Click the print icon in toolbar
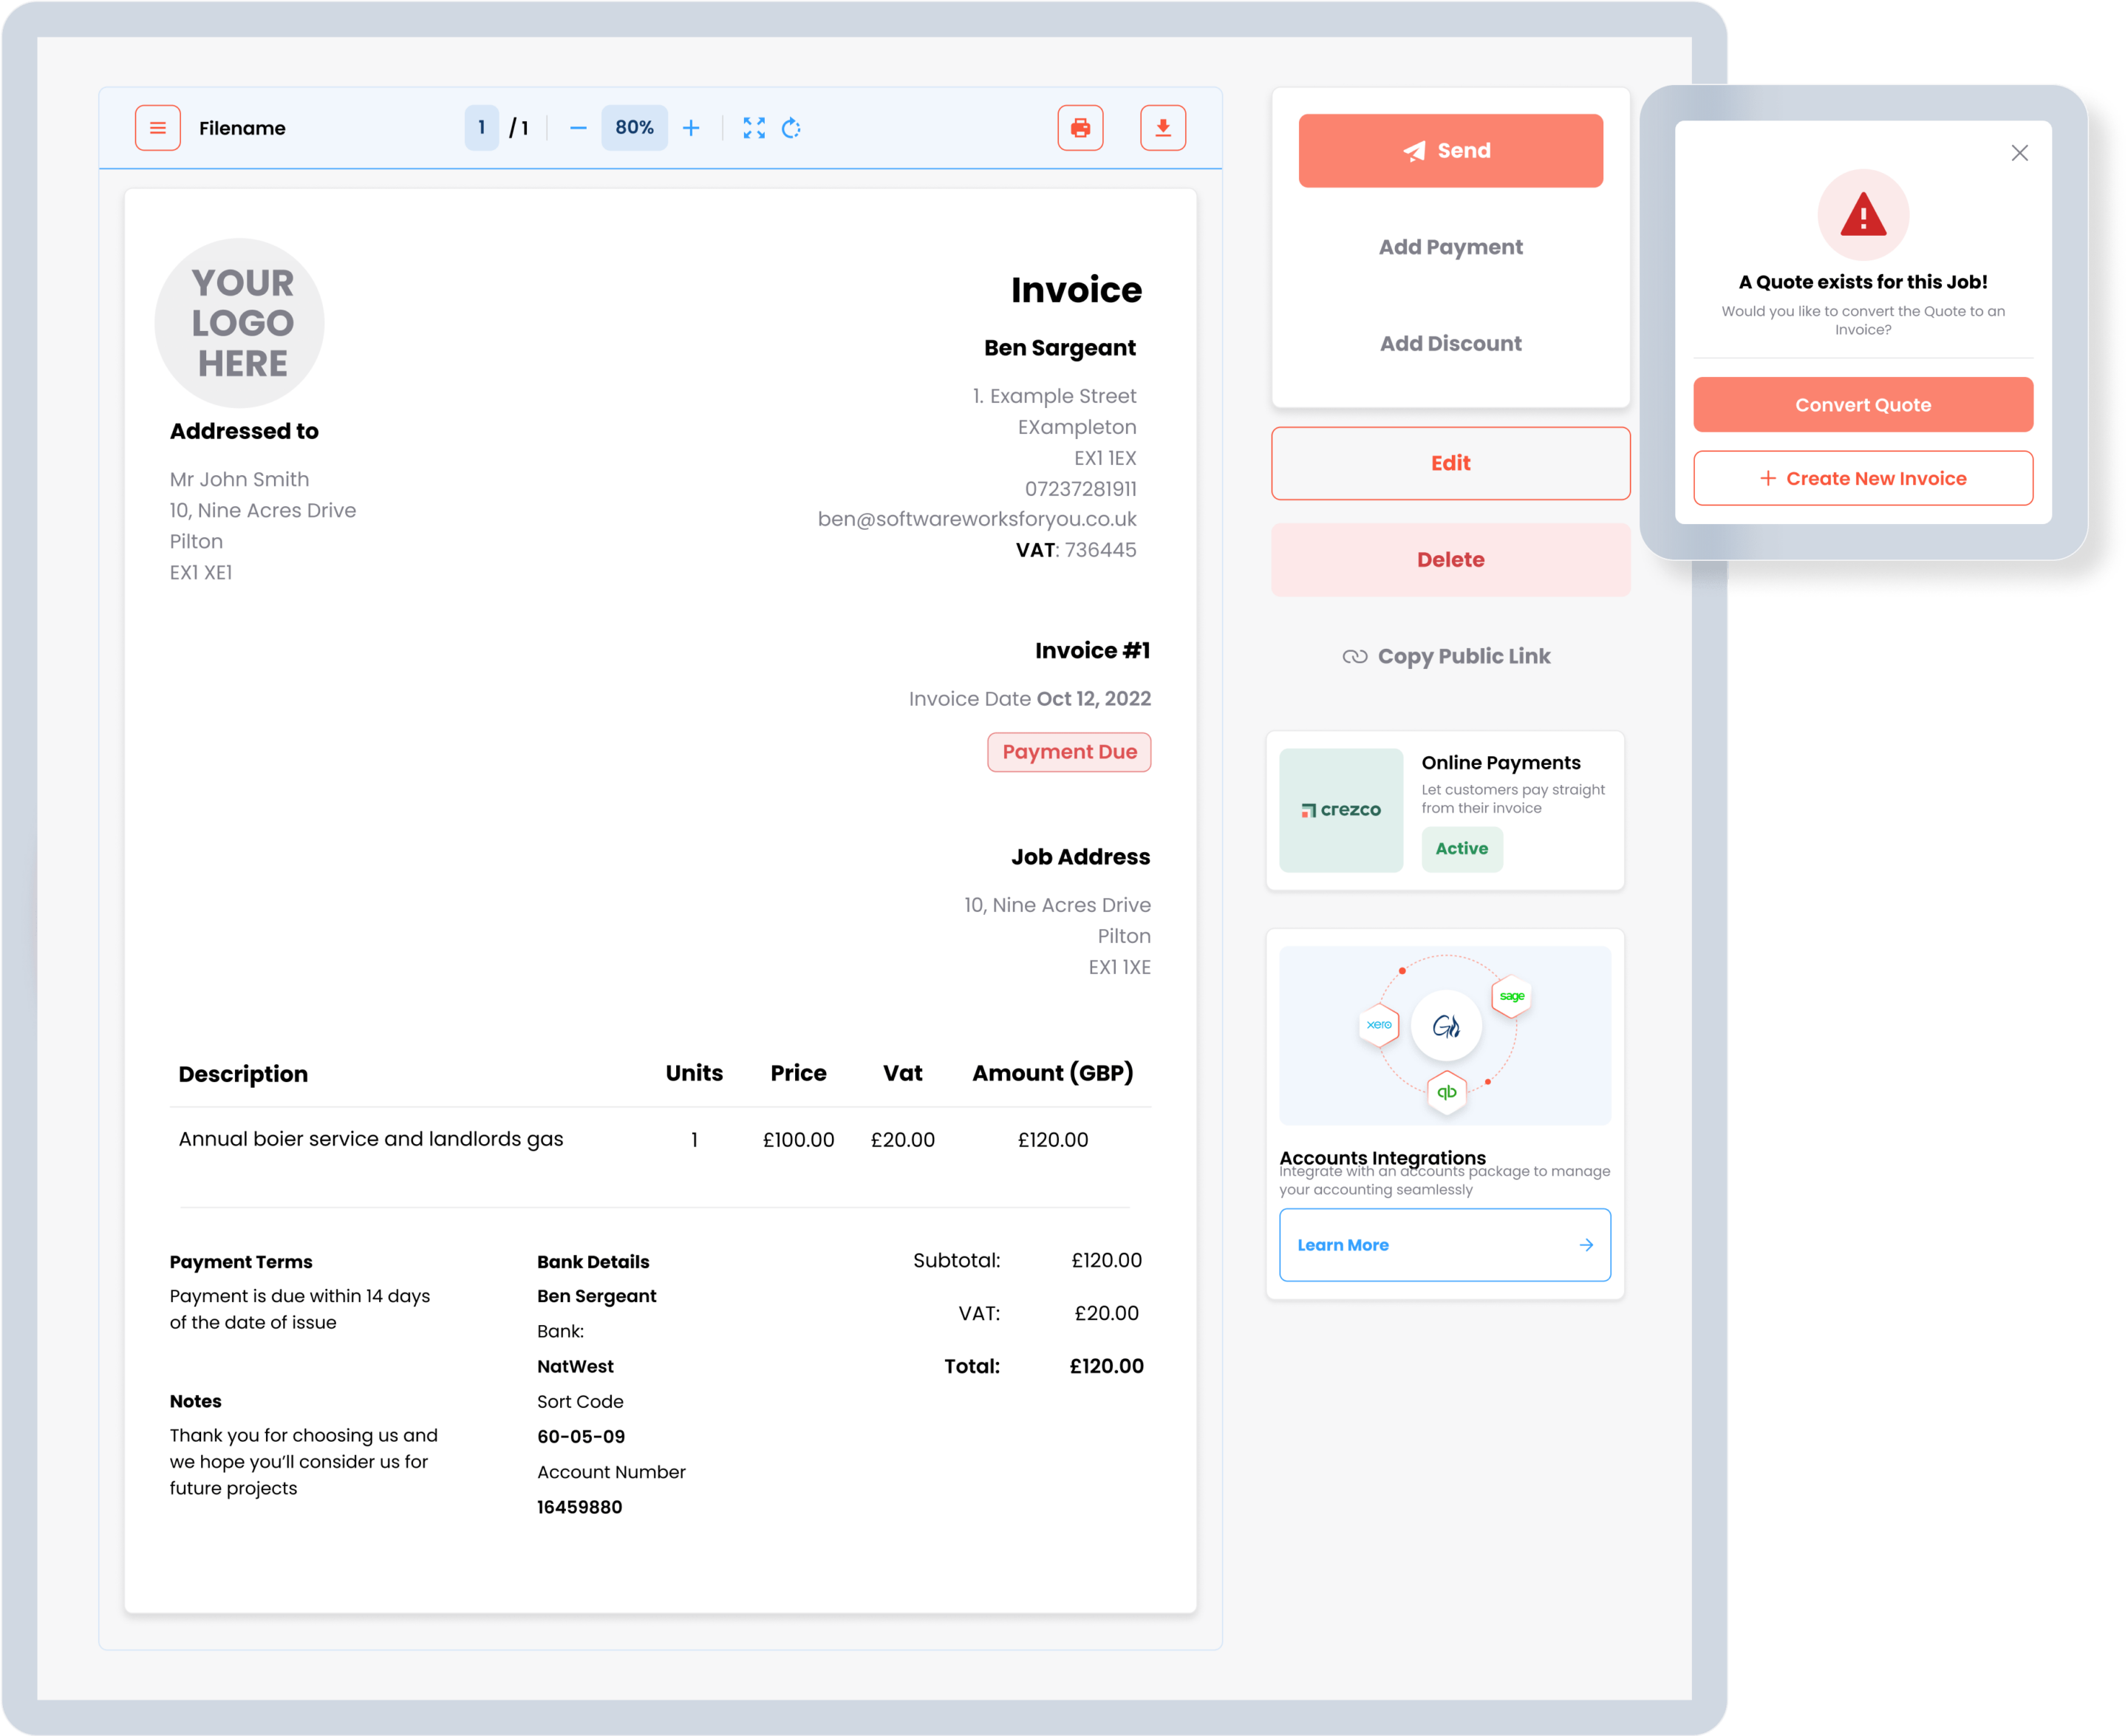The image size is (2128, 1736). pos(1080,128)
